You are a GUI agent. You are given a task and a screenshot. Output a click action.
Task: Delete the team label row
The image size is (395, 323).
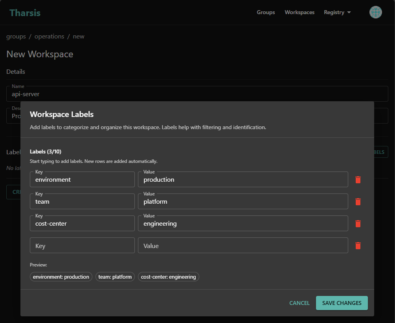point(358,201)
